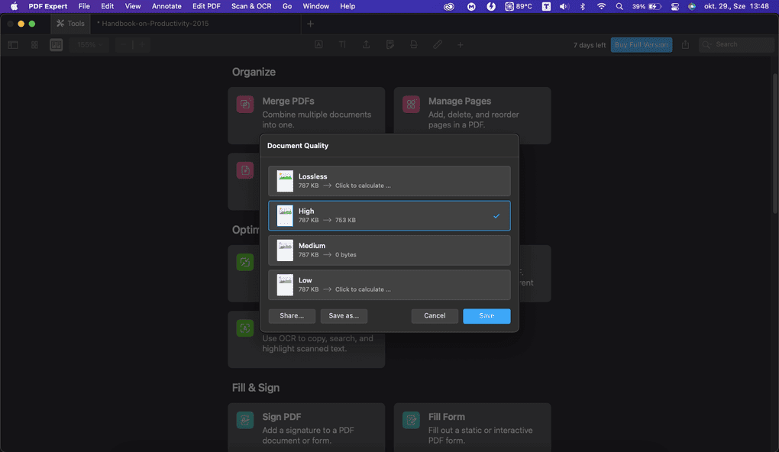This screenshot has height=452, width=779.
Task: Switch to the Handbook-on-Productivity-2015 tab
Action: click(x=153, y=24)
